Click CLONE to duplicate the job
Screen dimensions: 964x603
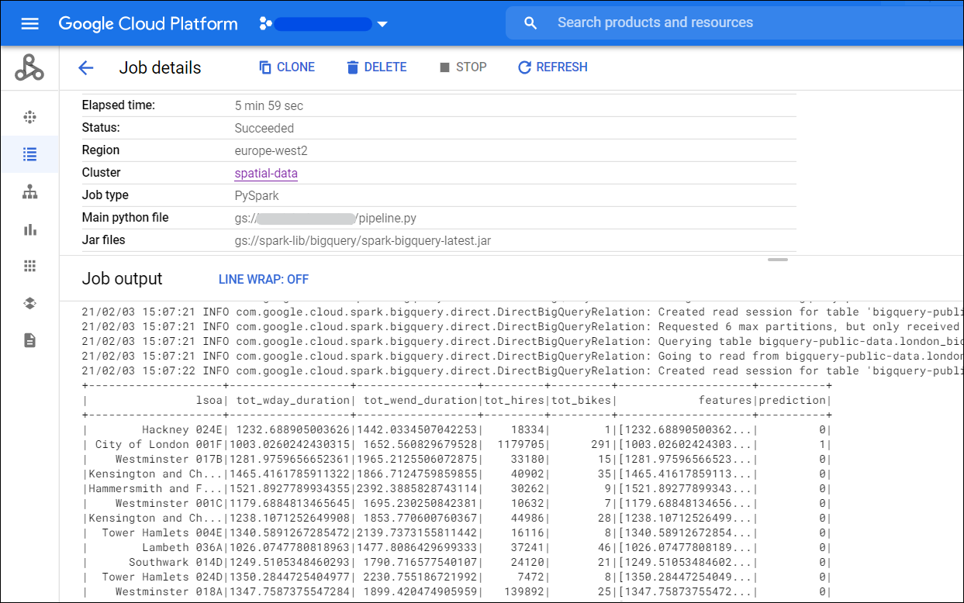pos(286,67)
